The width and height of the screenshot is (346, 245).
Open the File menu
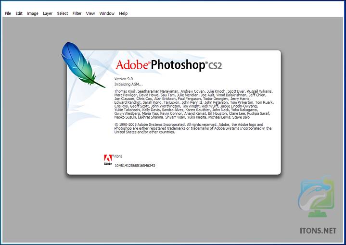pyautogui.click(x=8, y=13)
